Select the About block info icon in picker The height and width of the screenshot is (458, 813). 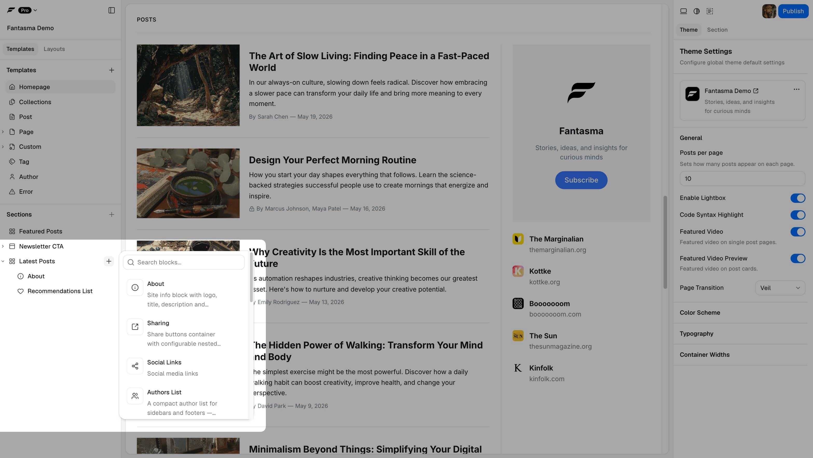[x=135, y=288]
